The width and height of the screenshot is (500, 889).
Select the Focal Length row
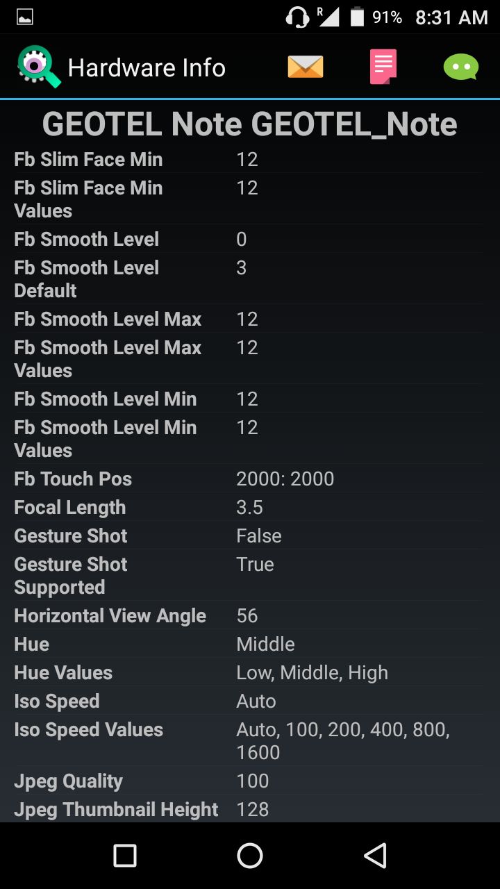(249, 508)
